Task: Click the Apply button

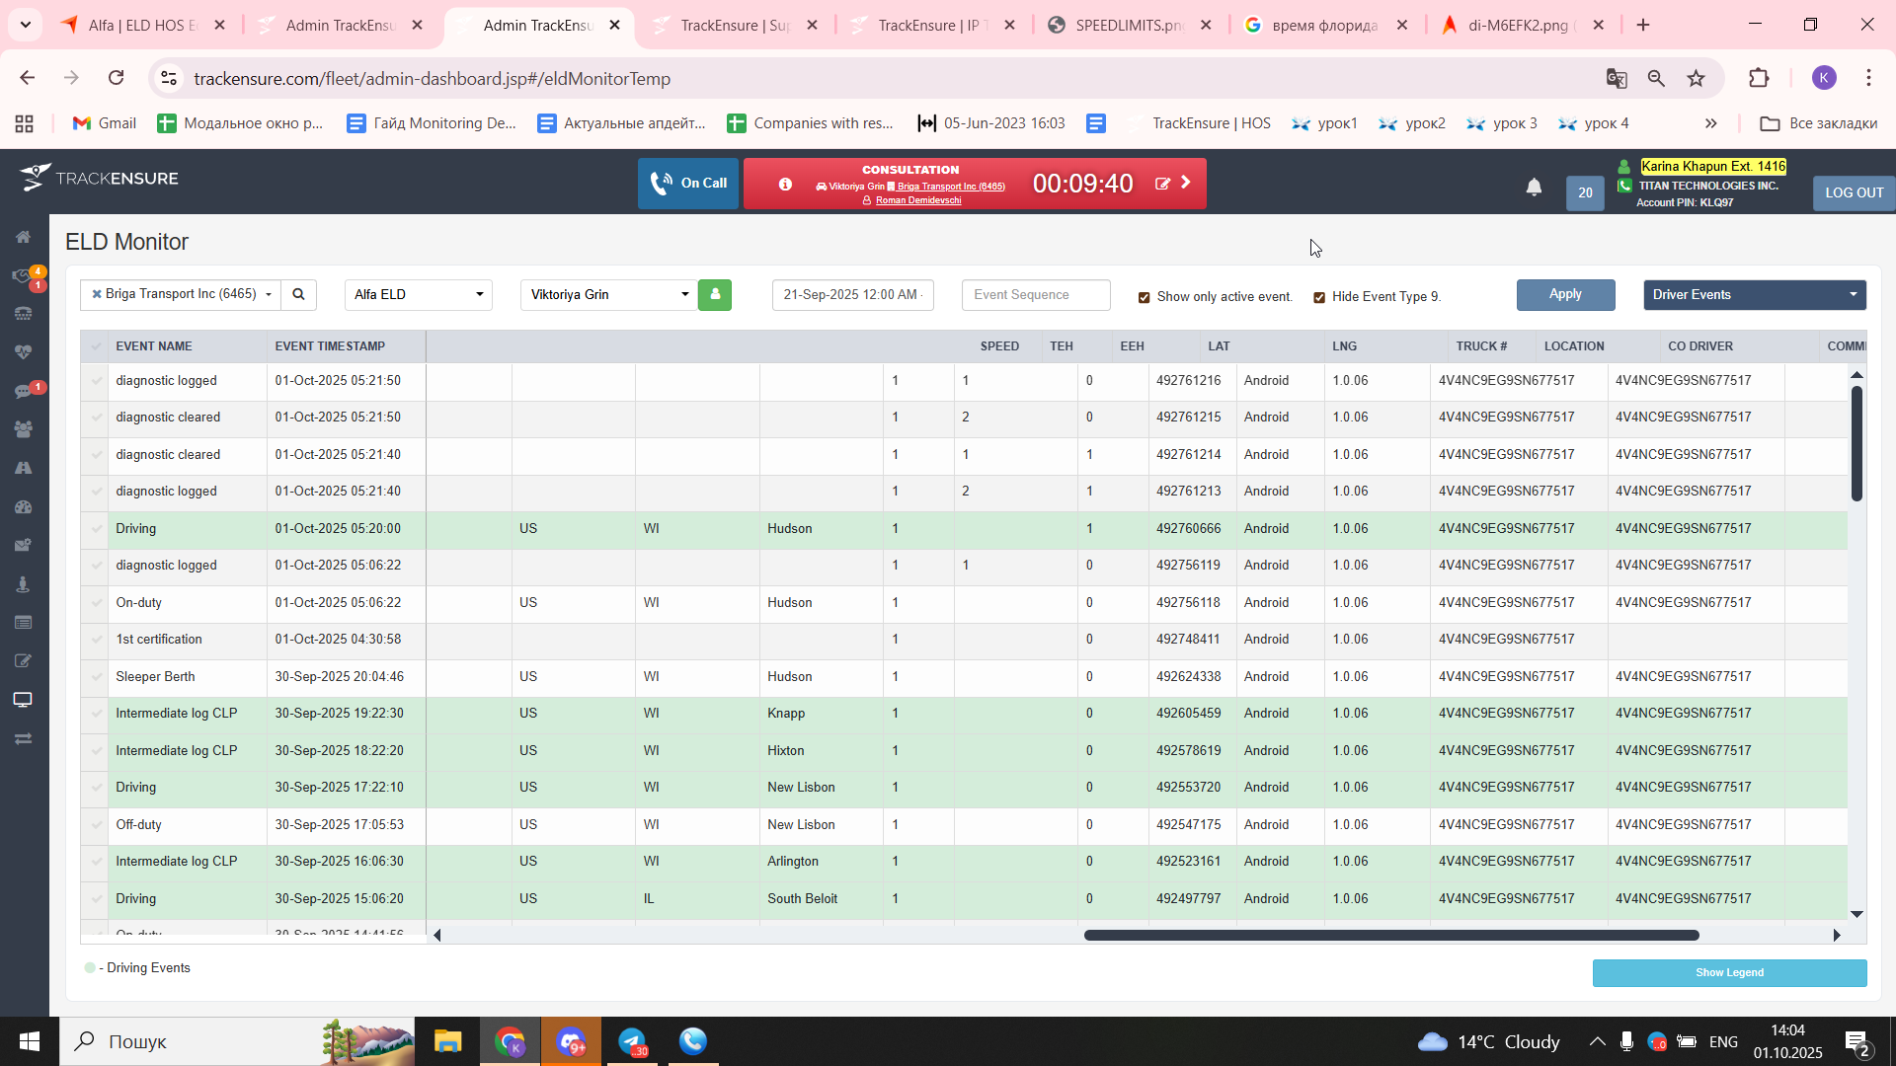Action: tap(1565, 294)
